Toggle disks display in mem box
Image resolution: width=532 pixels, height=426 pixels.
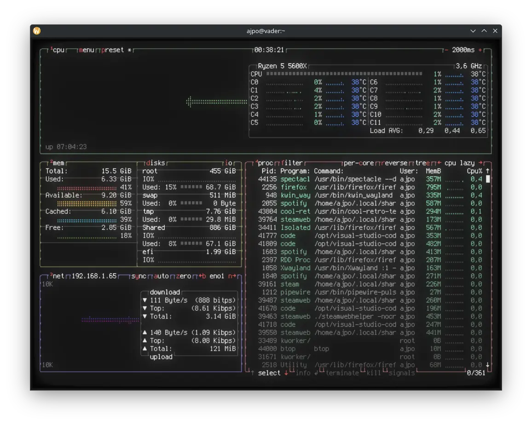[156, 163]
